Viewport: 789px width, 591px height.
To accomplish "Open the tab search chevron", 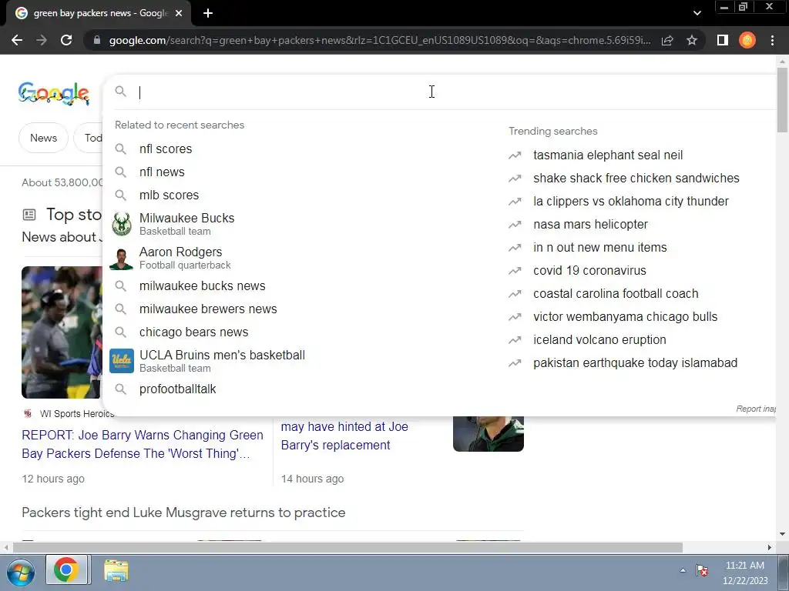I will point(697,13).
